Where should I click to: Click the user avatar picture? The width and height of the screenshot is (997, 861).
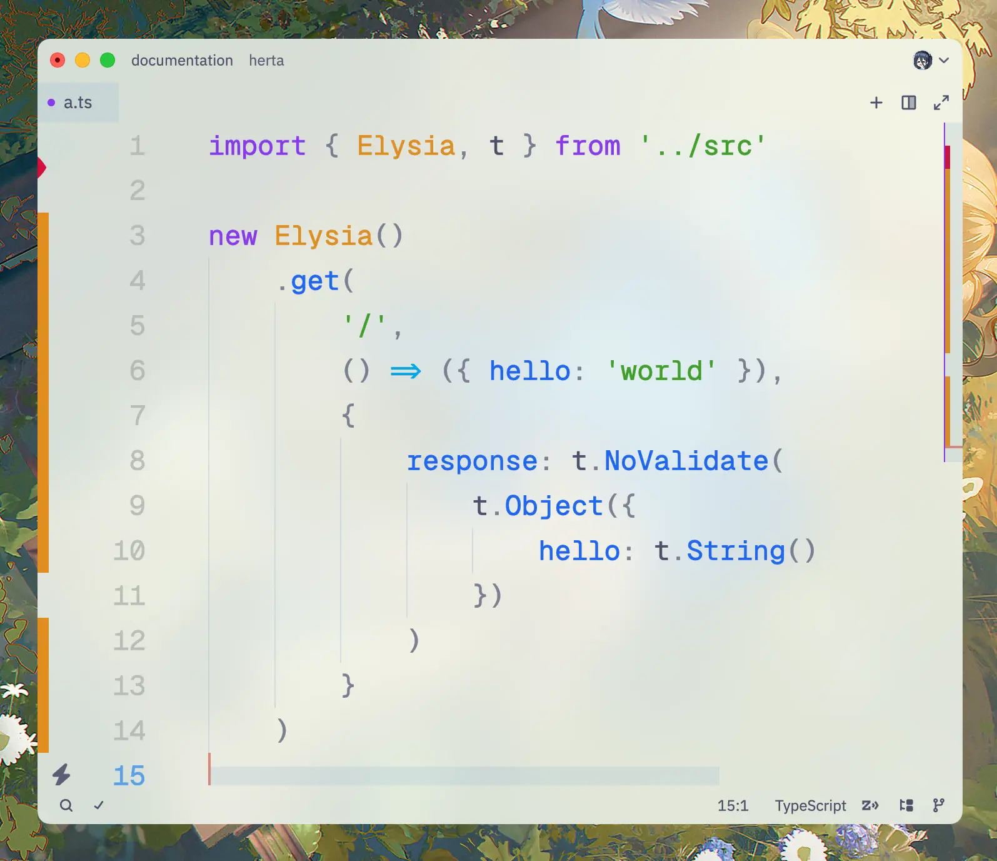pos(923,61)
